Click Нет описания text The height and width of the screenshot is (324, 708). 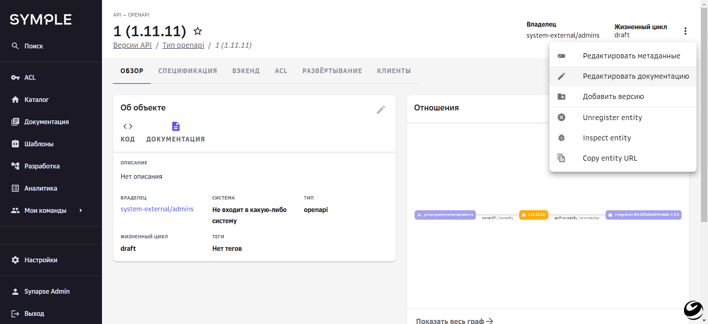pyautogui.click(x=141, y=177)
